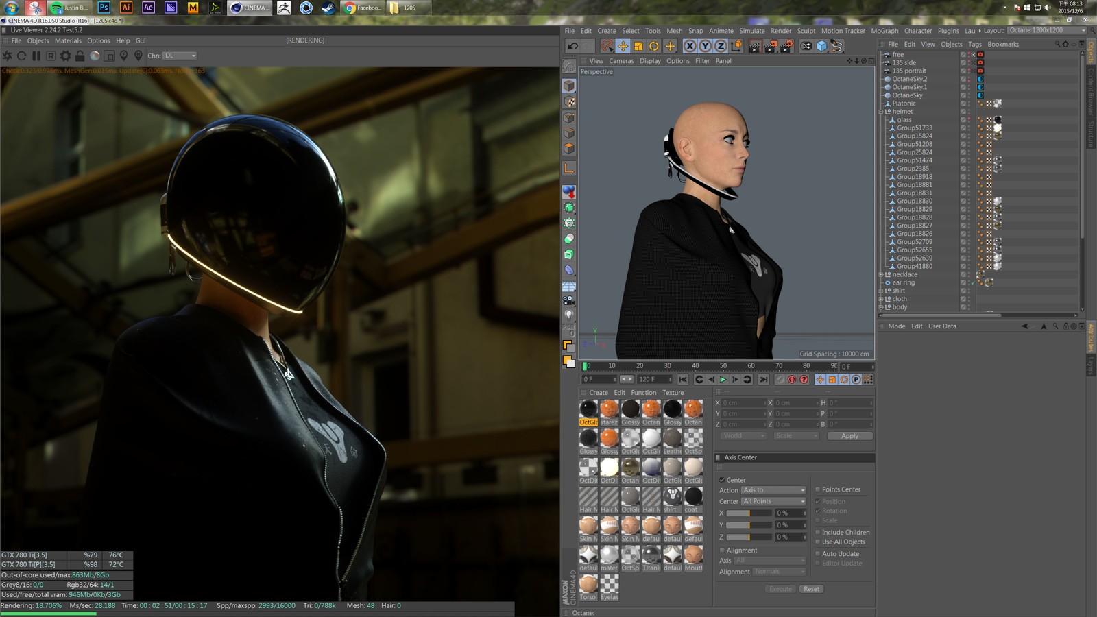
Task: Switch the coordinate system icon
Action: [x=736, y=46]
